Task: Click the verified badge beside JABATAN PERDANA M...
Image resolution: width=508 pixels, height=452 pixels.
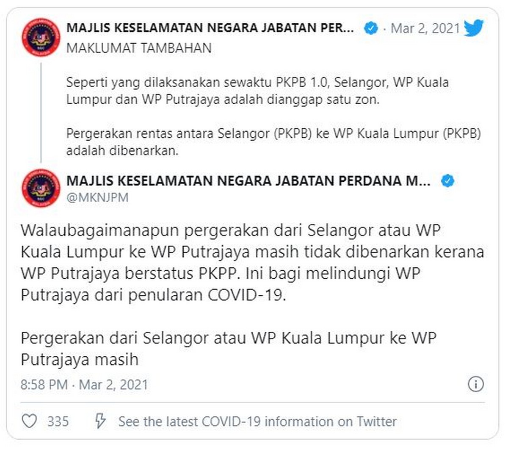Action: point(448,181)
